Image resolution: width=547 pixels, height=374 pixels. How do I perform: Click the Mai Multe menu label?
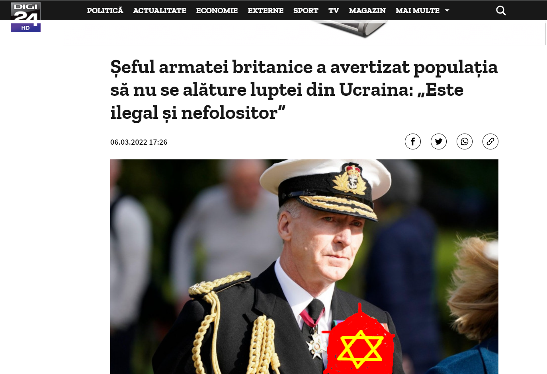click(418, 10)
